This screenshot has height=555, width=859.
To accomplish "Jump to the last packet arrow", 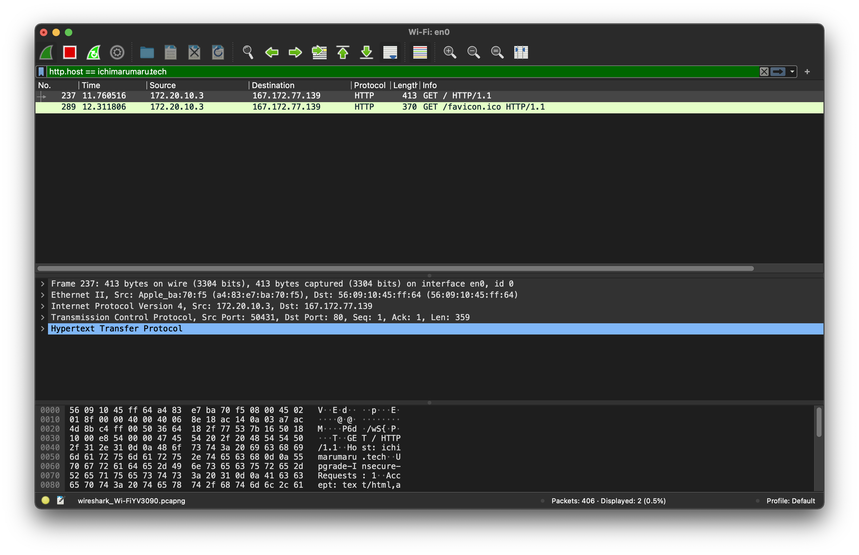I will [x=367, y=53].
